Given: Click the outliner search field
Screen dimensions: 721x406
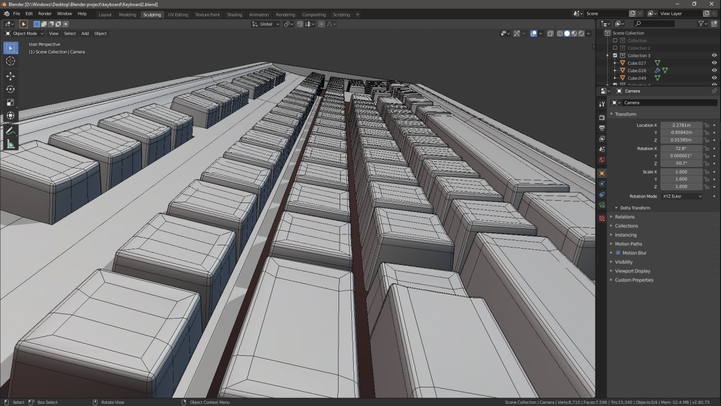Looking at the screenshot, I should (x=654, y=24).
